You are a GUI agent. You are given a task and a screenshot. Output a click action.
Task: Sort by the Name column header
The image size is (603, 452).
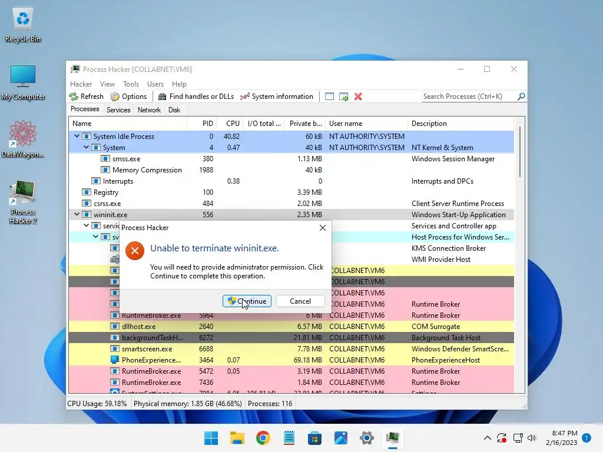[128, 124]
